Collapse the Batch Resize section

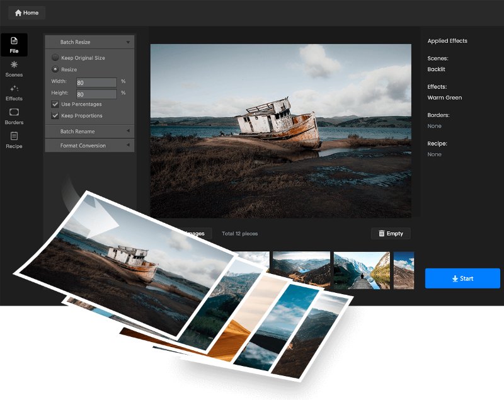click(128, 42)
